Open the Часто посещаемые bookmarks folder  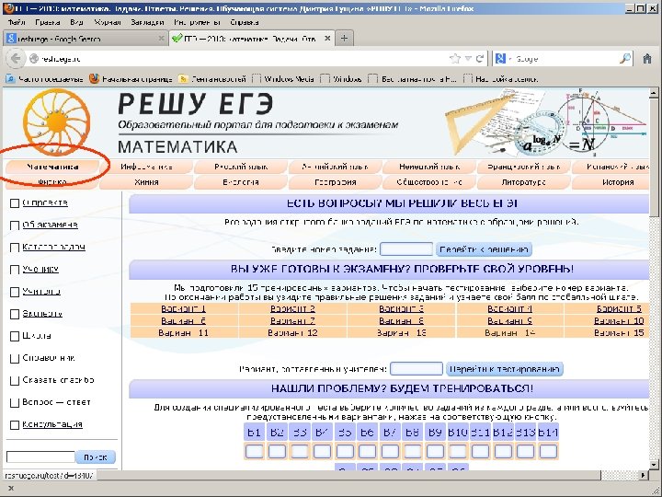click(45, 79)
